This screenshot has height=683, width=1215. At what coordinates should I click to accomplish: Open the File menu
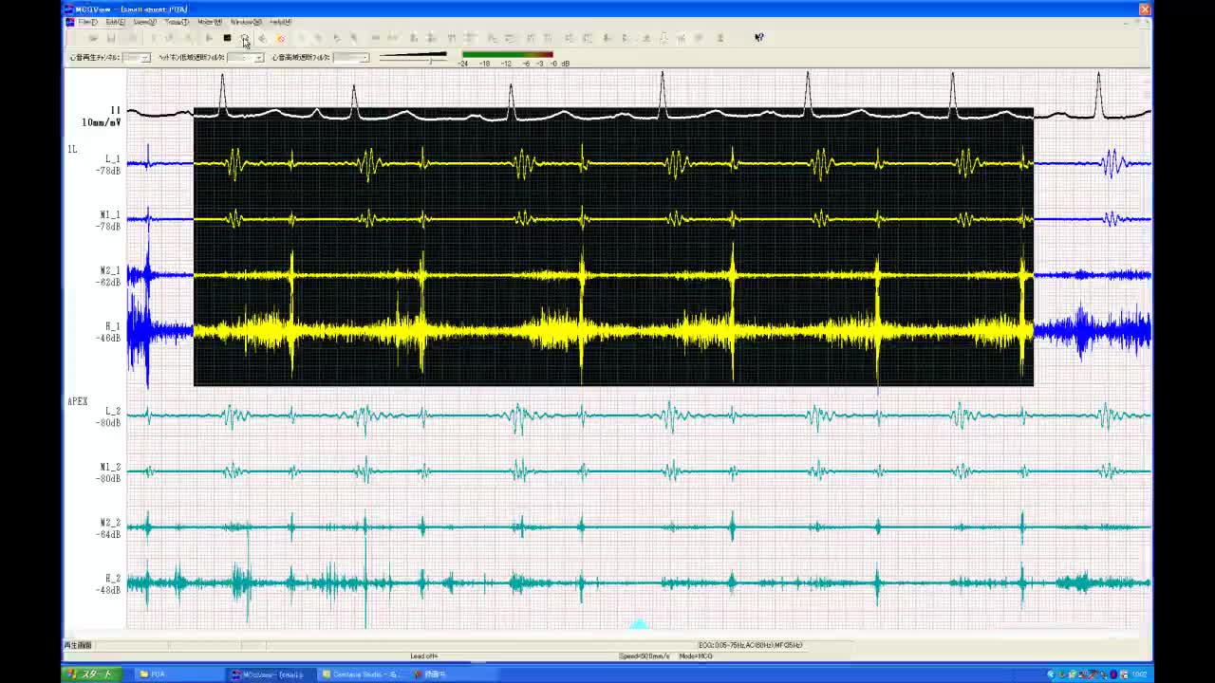coord(87,22)
